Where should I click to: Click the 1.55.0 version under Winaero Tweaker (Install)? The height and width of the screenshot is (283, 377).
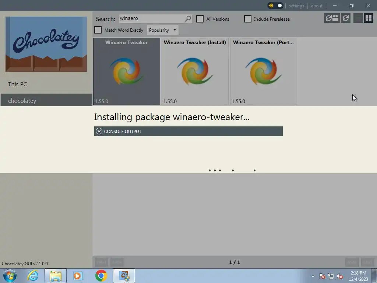pos(170,101)
